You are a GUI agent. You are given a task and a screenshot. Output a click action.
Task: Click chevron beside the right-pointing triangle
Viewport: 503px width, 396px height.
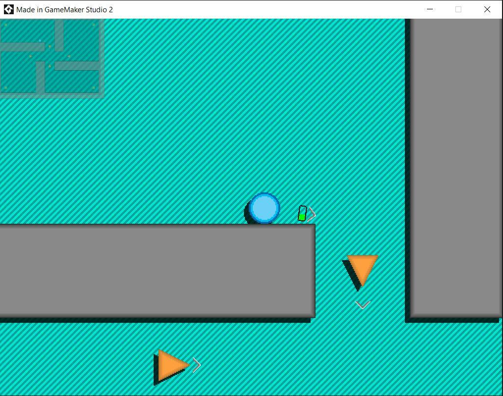197,365
